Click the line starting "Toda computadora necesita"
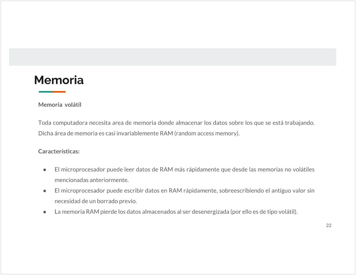The image size is (356, 275). [x=176, y=123]
